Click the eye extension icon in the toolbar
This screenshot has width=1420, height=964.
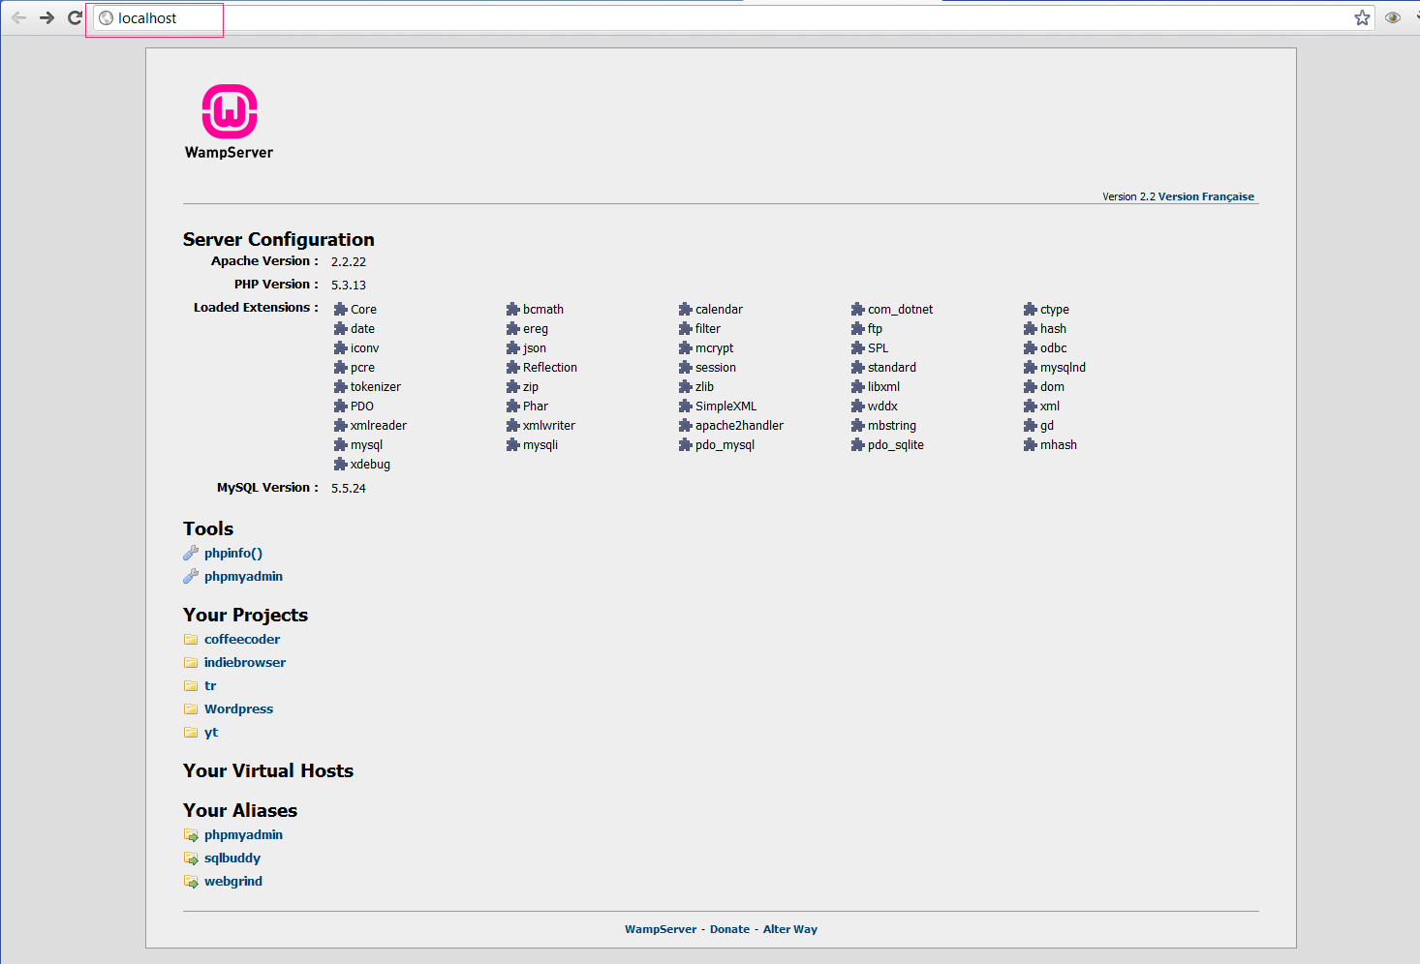1393,17
